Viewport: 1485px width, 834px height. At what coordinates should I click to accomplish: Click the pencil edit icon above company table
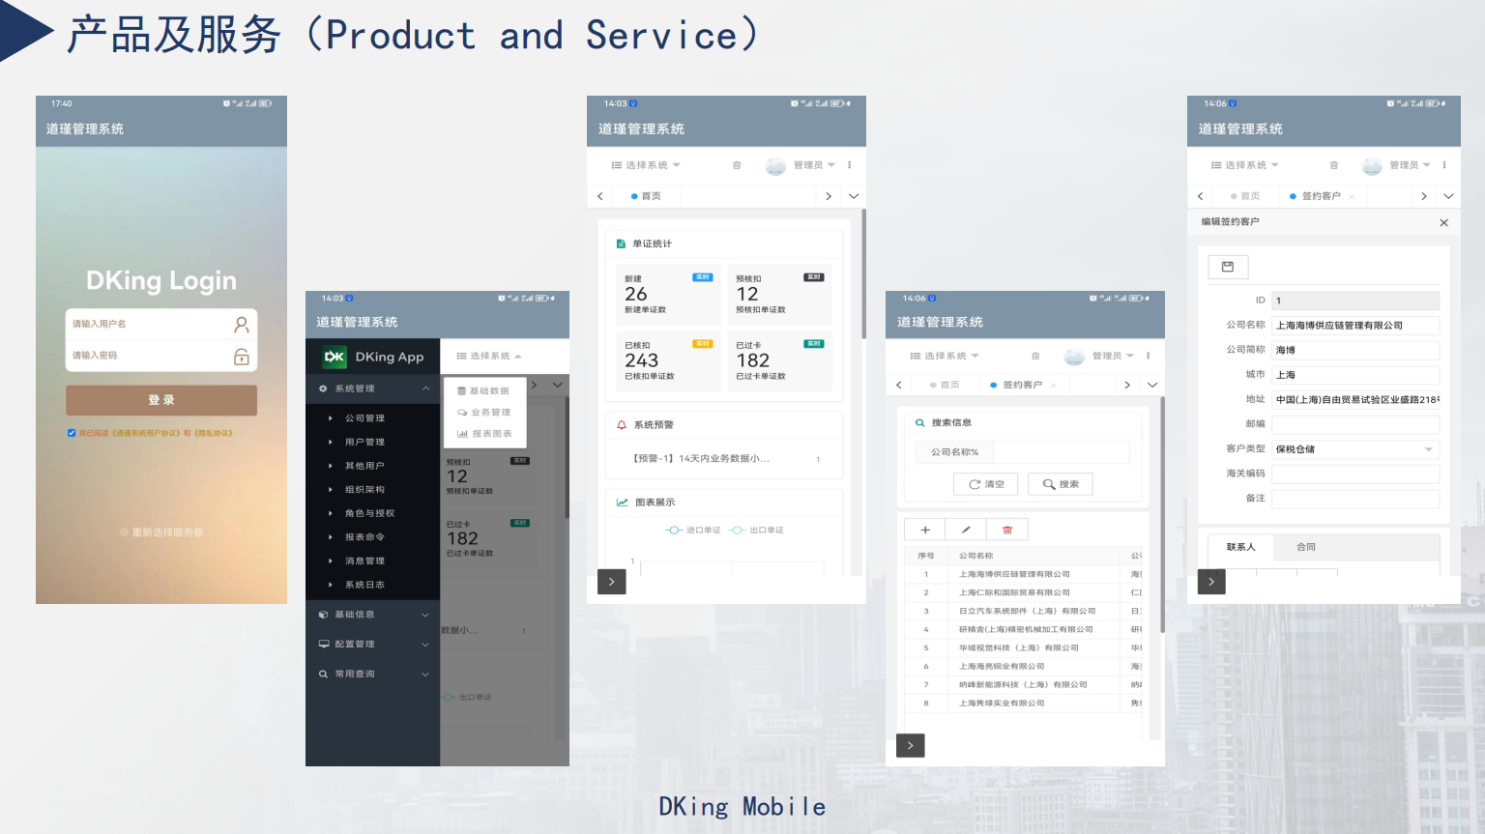[x=966, y=530]
